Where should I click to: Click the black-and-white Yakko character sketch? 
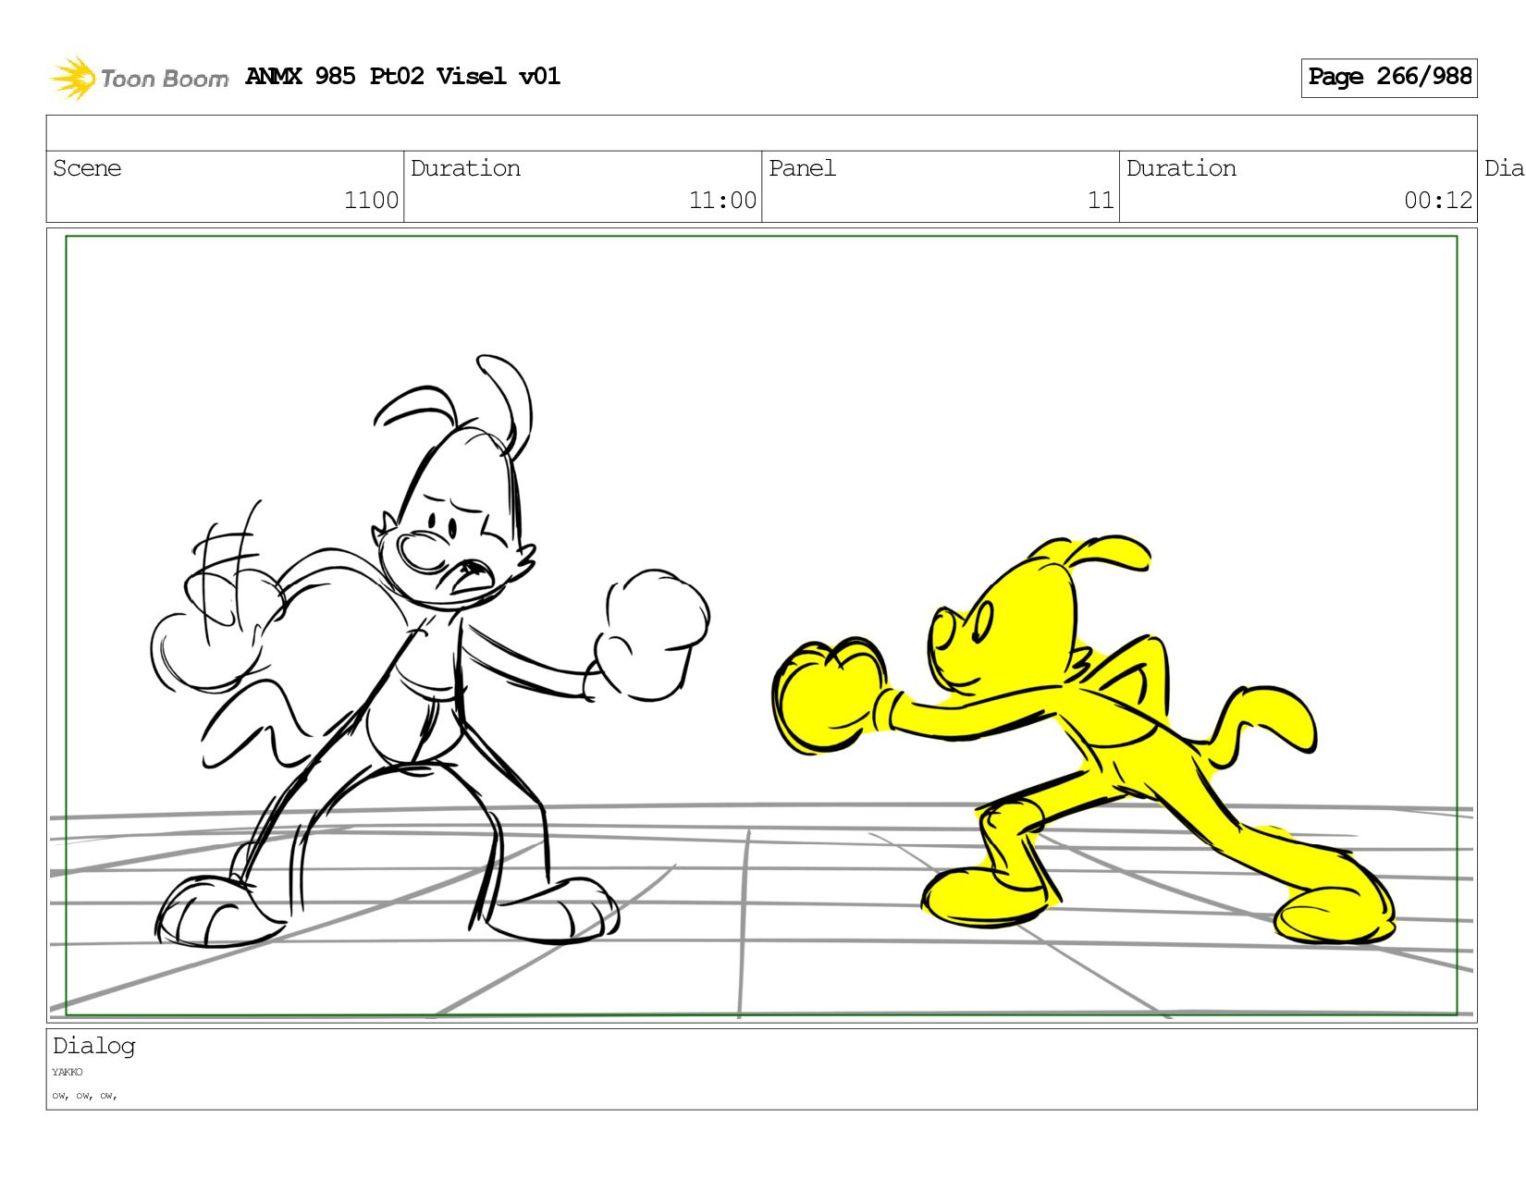(x=430, y=652)
